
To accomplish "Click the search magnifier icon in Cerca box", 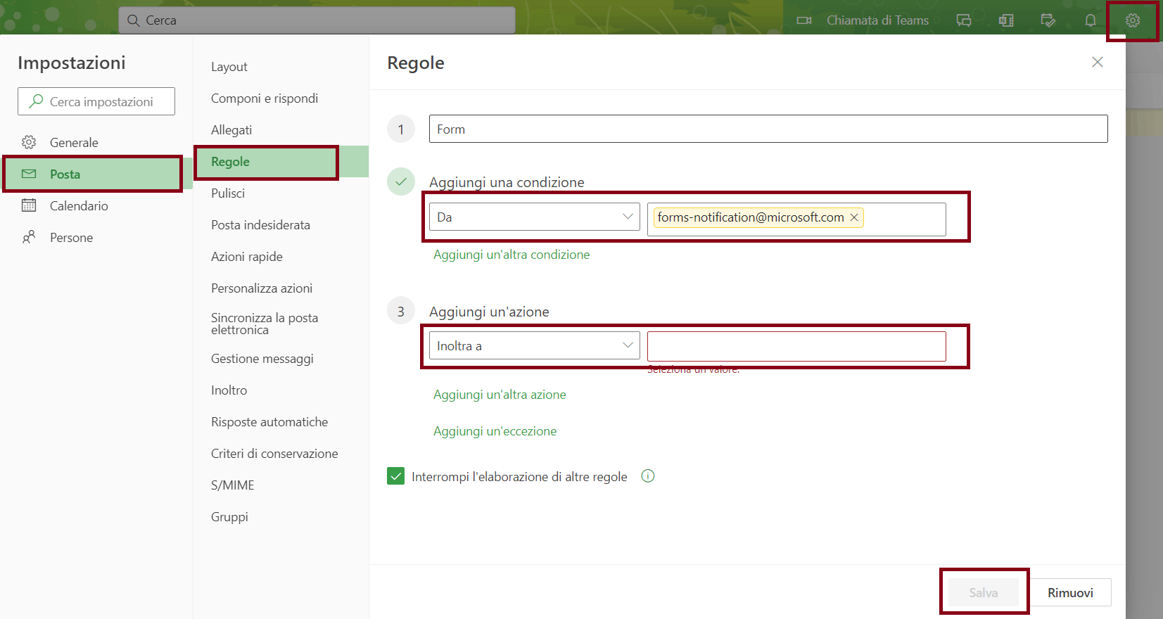I will (133, 20).
